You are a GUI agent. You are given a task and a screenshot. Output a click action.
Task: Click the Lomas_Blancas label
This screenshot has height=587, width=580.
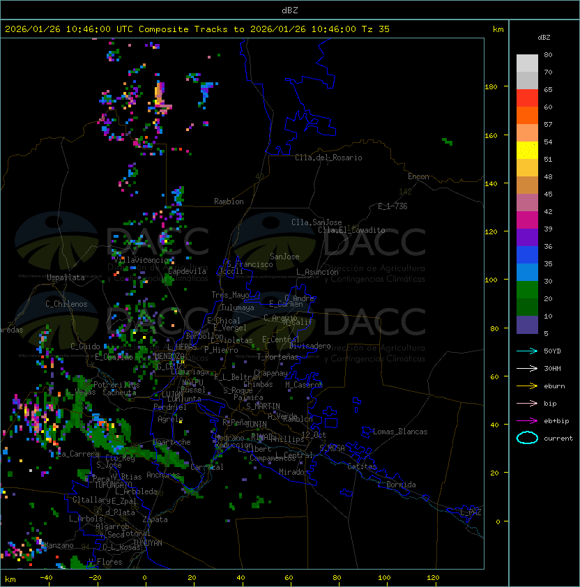point(400,432)
